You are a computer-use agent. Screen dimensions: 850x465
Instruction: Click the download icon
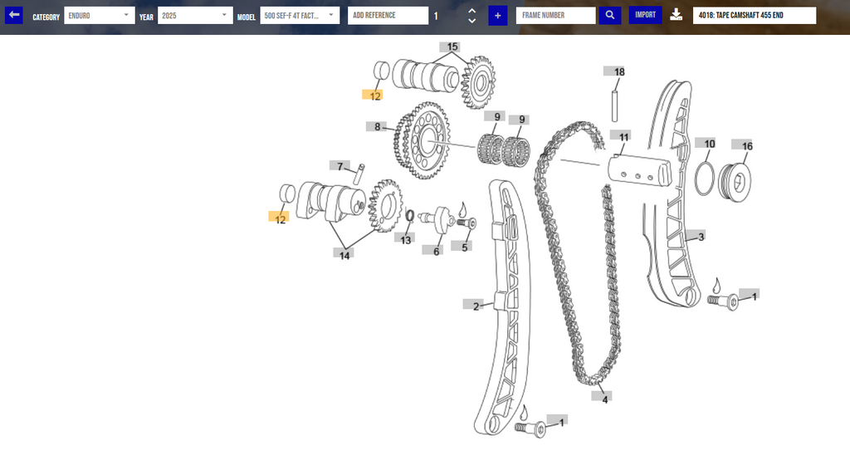click(x=677, y=15)
